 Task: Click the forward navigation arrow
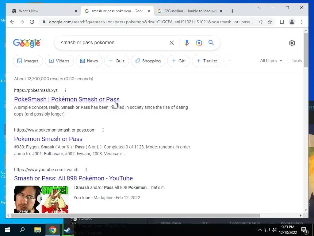(22, 22)
